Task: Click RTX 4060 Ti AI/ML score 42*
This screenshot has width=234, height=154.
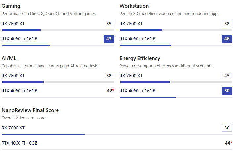Action: [110, 91]
